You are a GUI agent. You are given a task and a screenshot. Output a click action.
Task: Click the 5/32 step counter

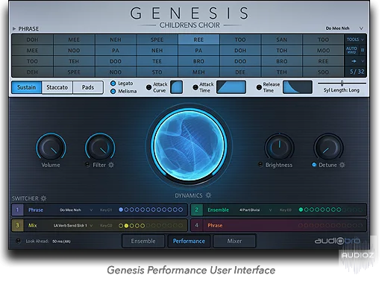tap(357, 72)
